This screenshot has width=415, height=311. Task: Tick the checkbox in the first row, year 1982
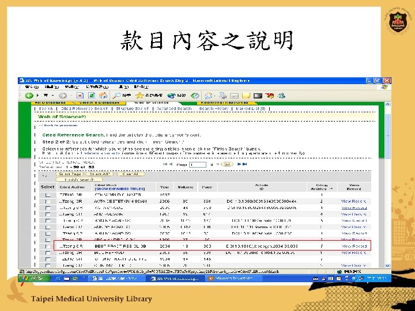pos(48,195)
